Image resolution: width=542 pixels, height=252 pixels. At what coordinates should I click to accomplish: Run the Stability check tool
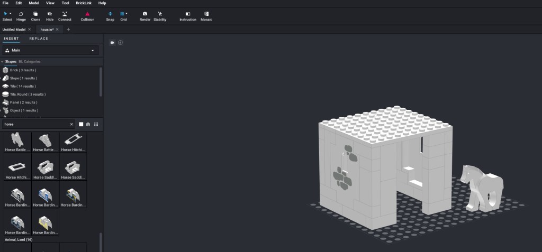pyautogui.click(x=160, y=16)
